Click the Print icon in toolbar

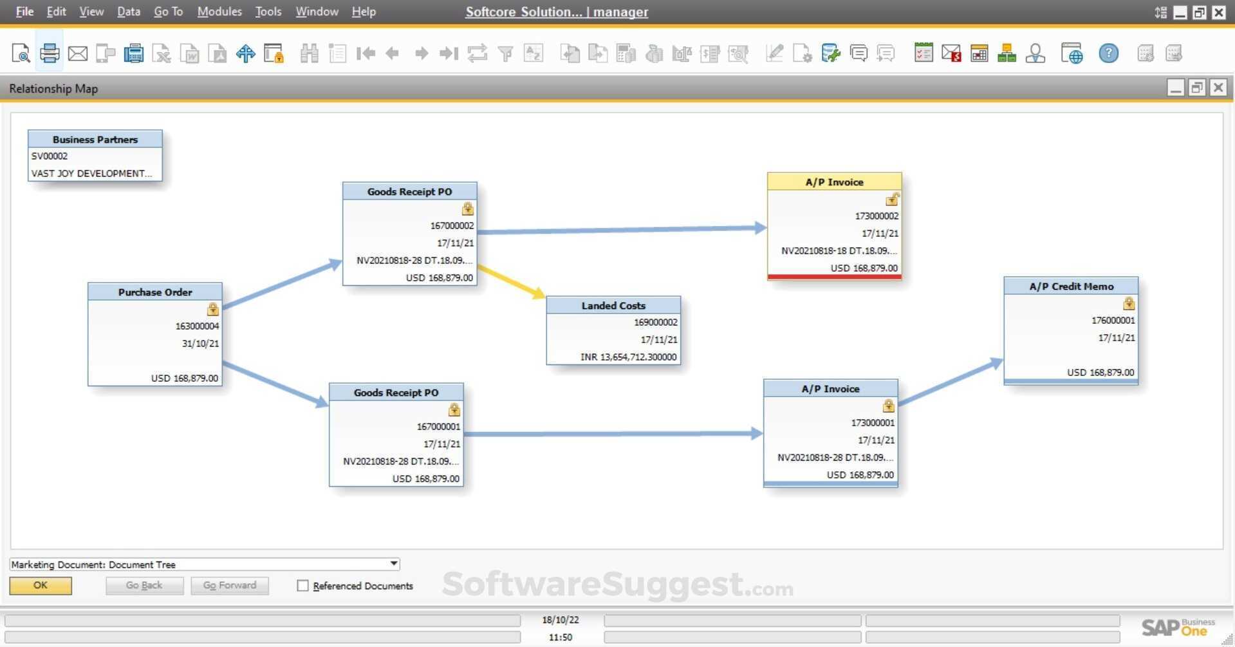click(50, 53)
